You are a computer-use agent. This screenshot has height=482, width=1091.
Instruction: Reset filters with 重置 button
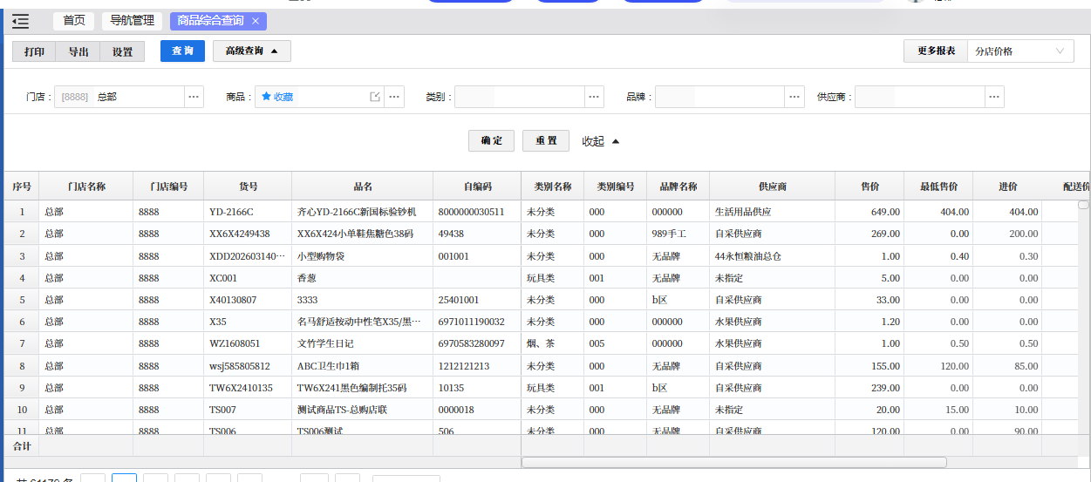point(546,140)
